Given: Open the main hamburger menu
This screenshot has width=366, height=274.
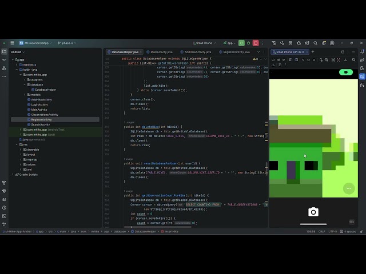Looking at the screenshot, I should [x=12, y=43].
